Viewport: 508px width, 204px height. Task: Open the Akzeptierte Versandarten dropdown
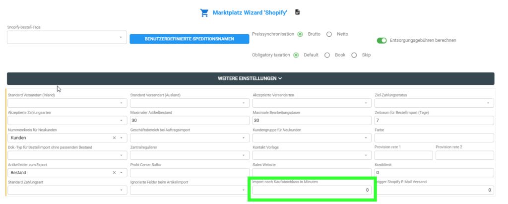(312, 103)
